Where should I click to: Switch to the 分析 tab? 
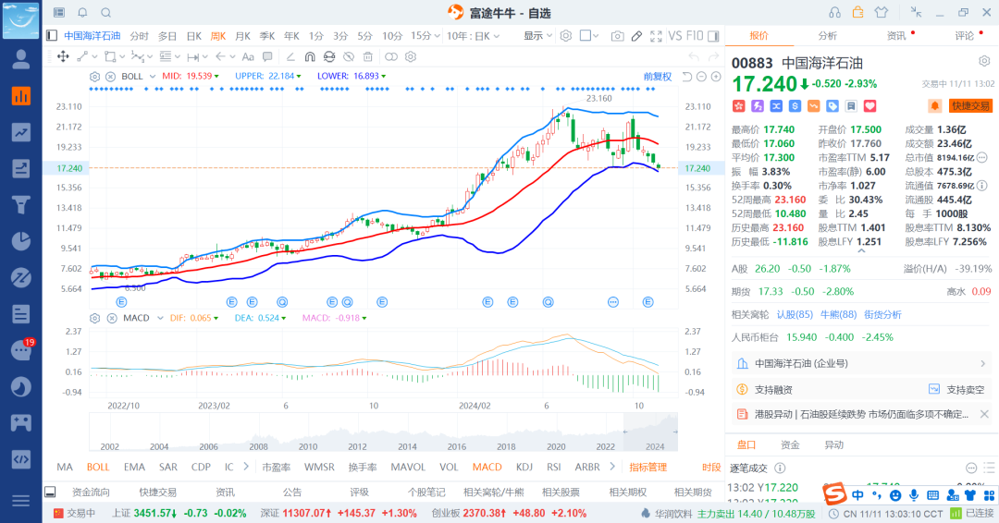827,36
